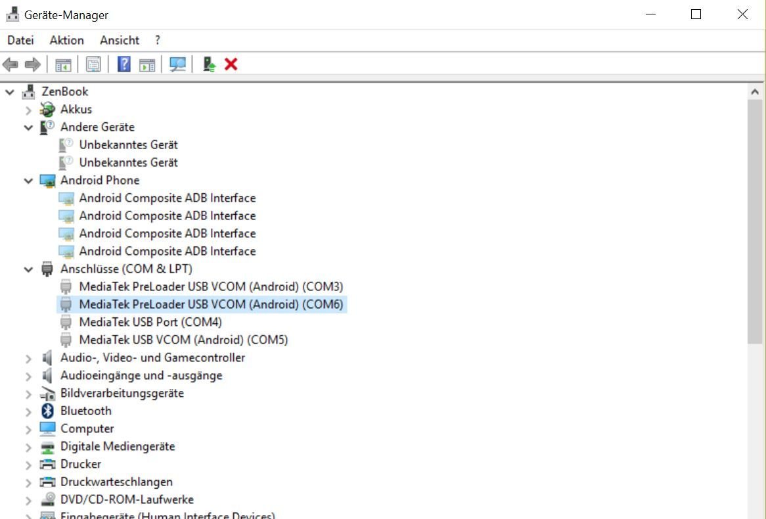Screen dimensions: 766x519
Task: Click the Druckwarteschlangen icon
Action: [x=47, y=482]
